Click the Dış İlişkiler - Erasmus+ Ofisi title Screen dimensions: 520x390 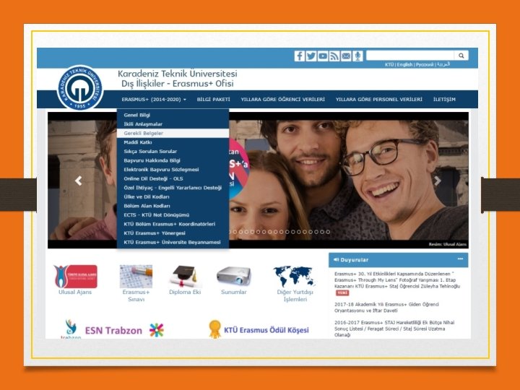(x=178, y=84)
